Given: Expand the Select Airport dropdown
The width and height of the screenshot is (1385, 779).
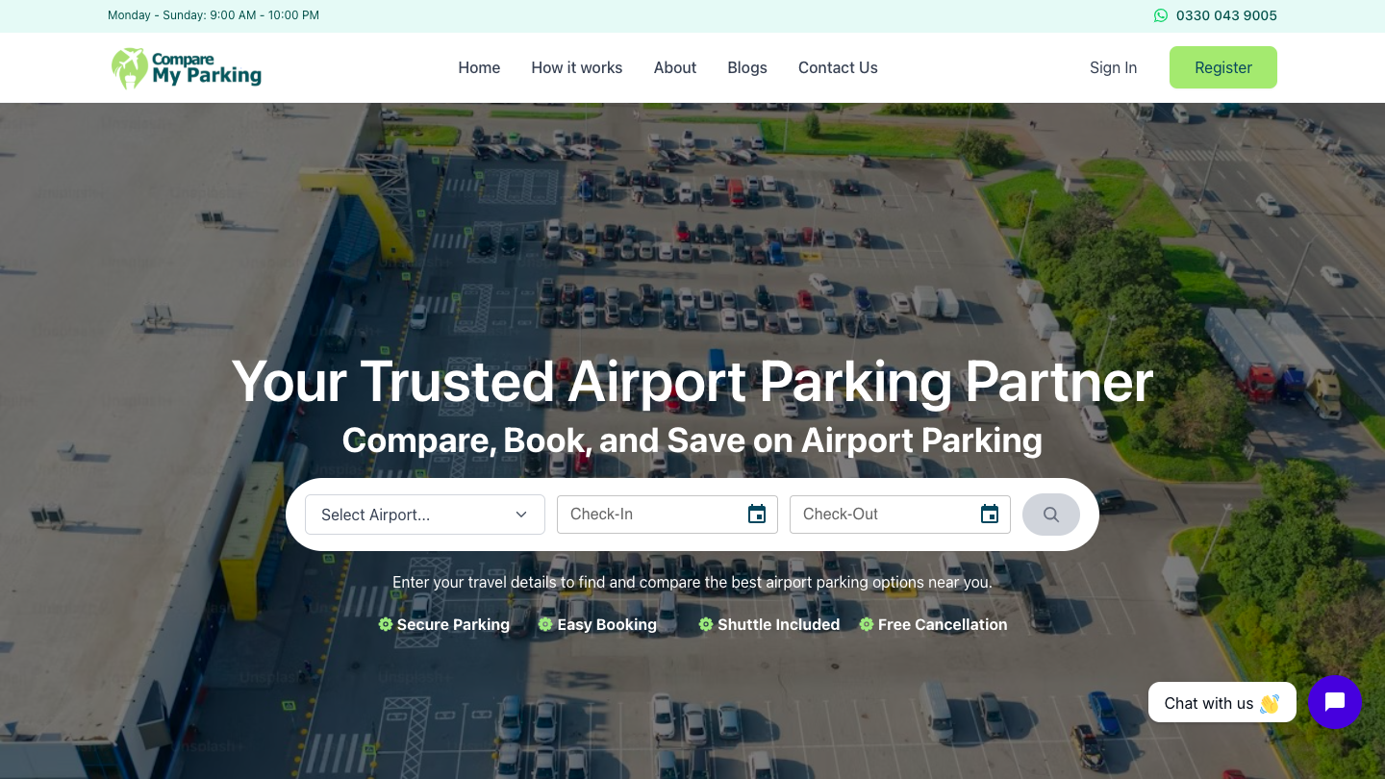Looking at the screenshot, I should pyautogui.click(x=425, y=515).
